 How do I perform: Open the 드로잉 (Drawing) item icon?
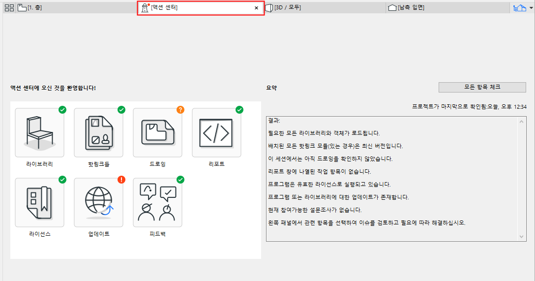click(x=158, y=133)
